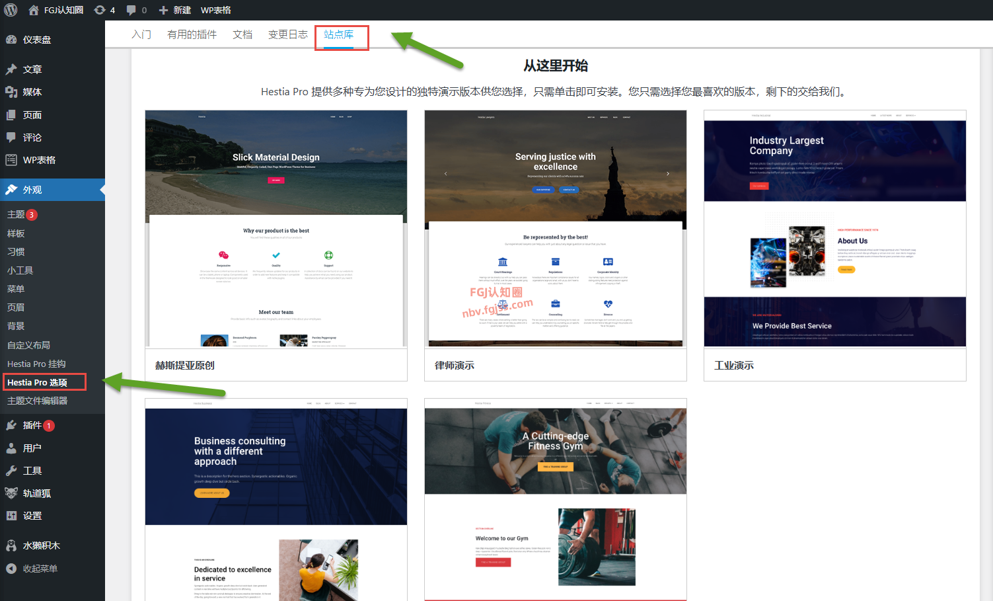The width and height of the screenshot is (993, 601).
Task: Open the 小工具 submenu item
Action: point(20,270)
